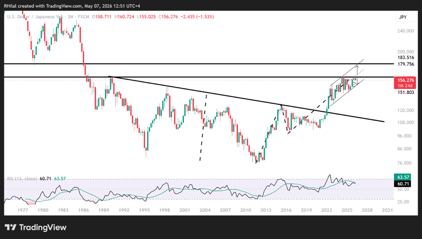
Task: Click the 2016 label on time axis
Action: 286,210
